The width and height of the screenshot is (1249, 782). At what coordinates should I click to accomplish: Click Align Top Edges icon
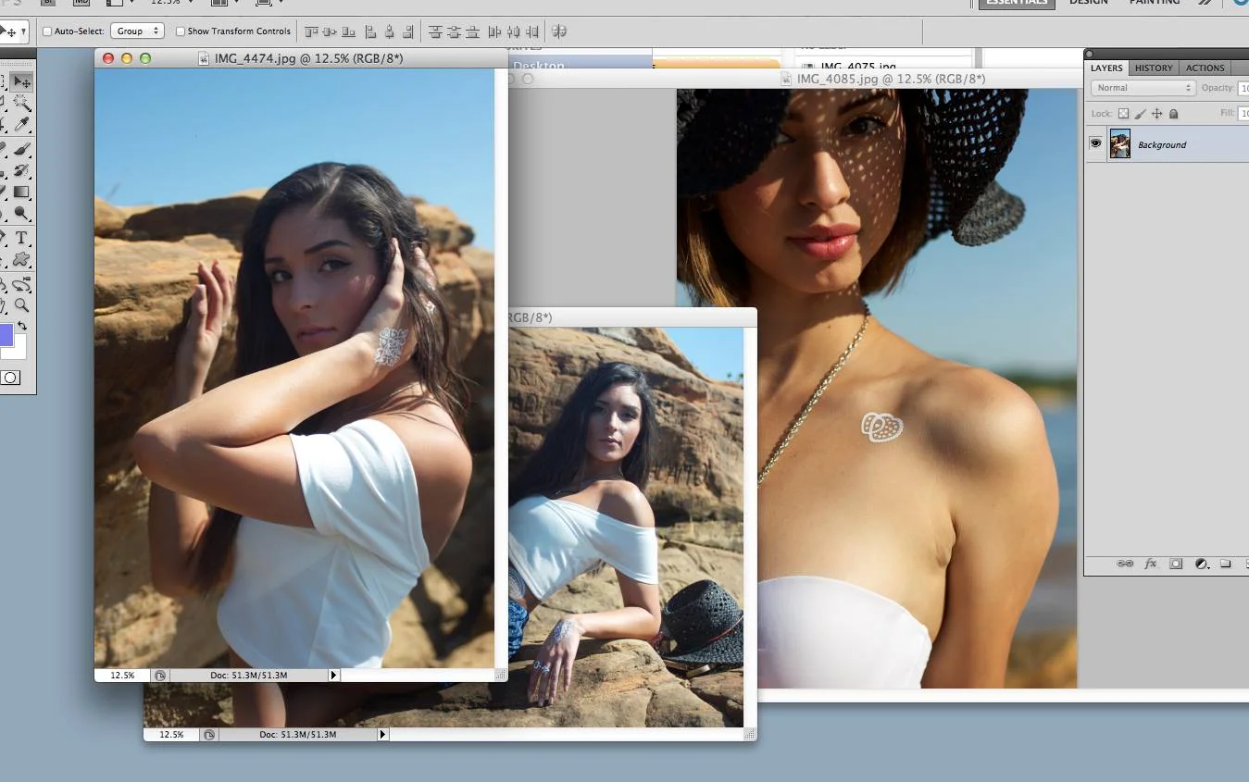coord(312,31)
